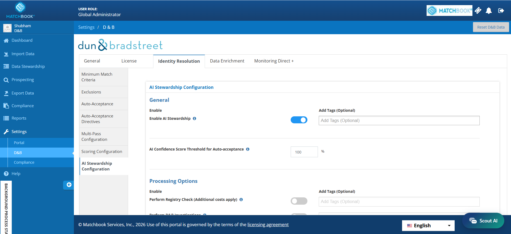Viewport: 511px width, 234px height.
Task: Open the ticket icon in header
Action: coord(478,11)
